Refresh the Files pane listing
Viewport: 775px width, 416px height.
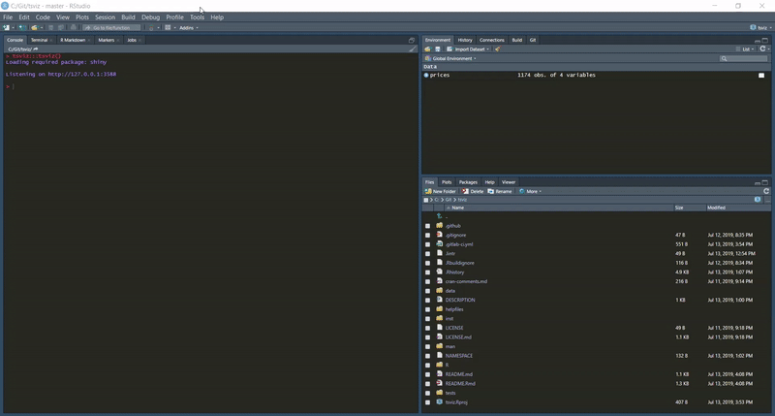766,191
